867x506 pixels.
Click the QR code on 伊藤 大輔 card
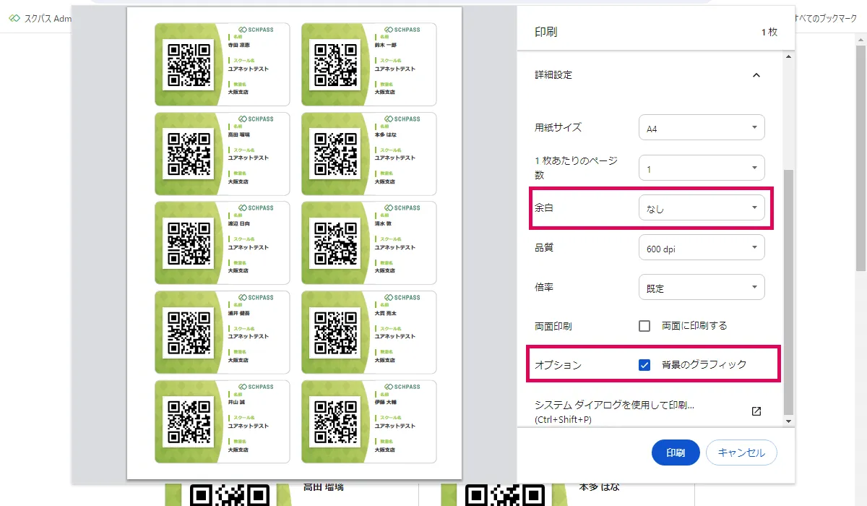point(335,421)
